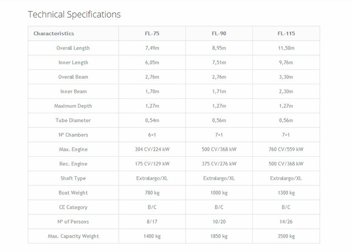Click the FL-75 chambers value 6+1
Viewport: 352px width, 252px height.
tap(152, 135)
